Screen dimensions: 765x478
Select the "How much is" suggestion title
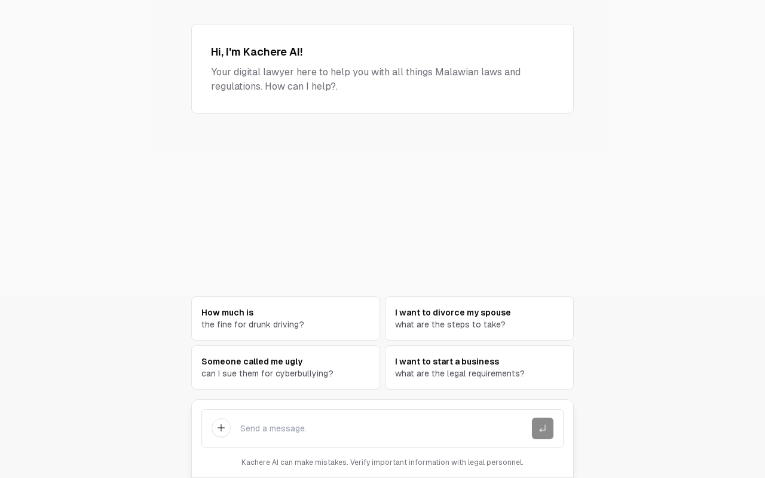pyautogui.click(x=227, y=312)
